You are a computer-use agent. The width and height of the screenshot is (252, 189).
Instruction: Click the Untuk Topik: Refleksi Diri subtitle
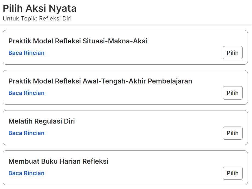point(37,19)
